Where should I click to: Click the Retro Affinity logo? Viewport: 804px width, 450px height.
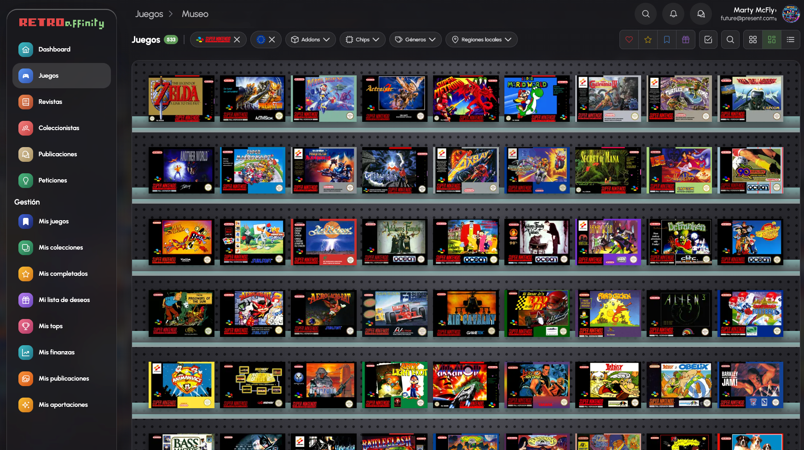(x=62, y=23)
